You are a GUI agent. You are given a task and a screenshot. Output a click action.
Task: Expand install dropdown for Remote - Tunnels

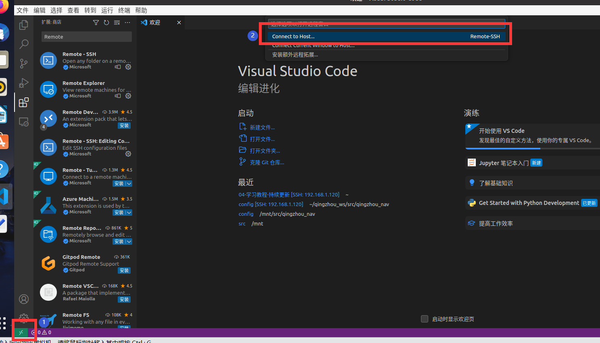point(129,184)
